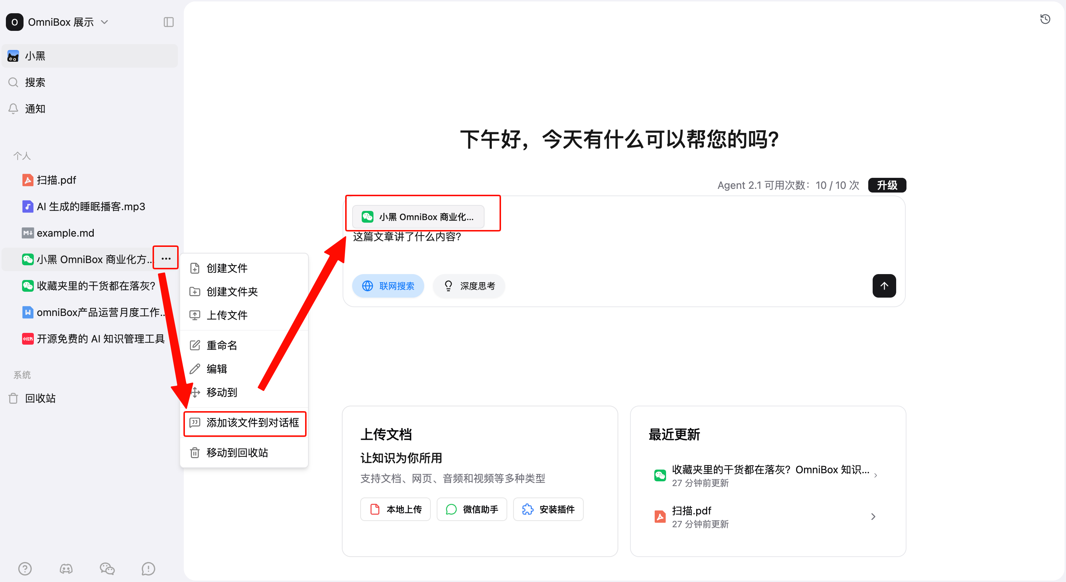
Task: Toggle 深度思考 deep thinking
Action: tap(469, 286)
